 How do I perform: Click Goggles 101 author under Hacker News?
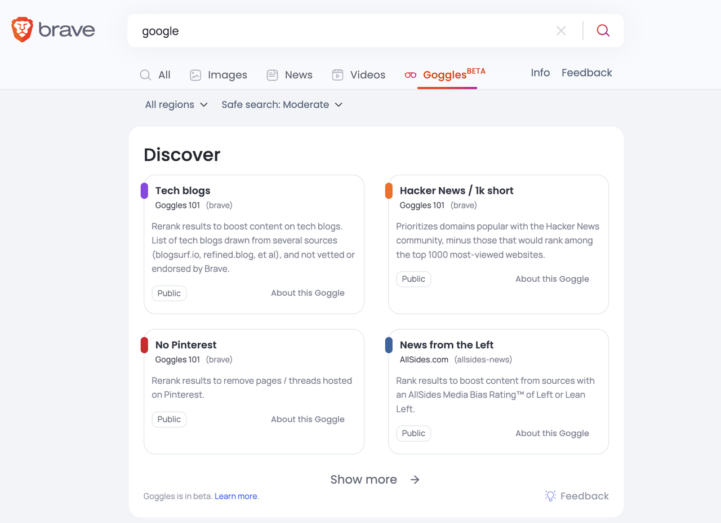tap(422, 205)
